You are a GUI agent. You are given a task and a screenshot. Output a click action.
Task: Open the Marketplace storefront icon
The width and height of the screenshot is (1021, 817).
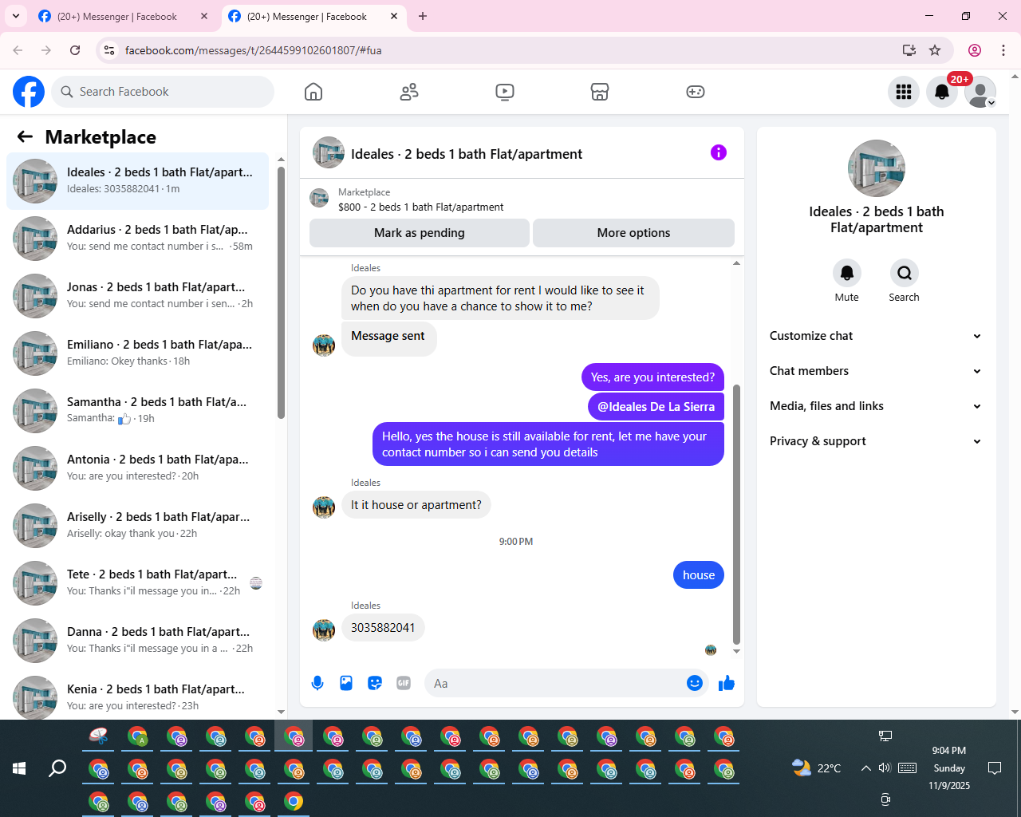pos(600,92)
